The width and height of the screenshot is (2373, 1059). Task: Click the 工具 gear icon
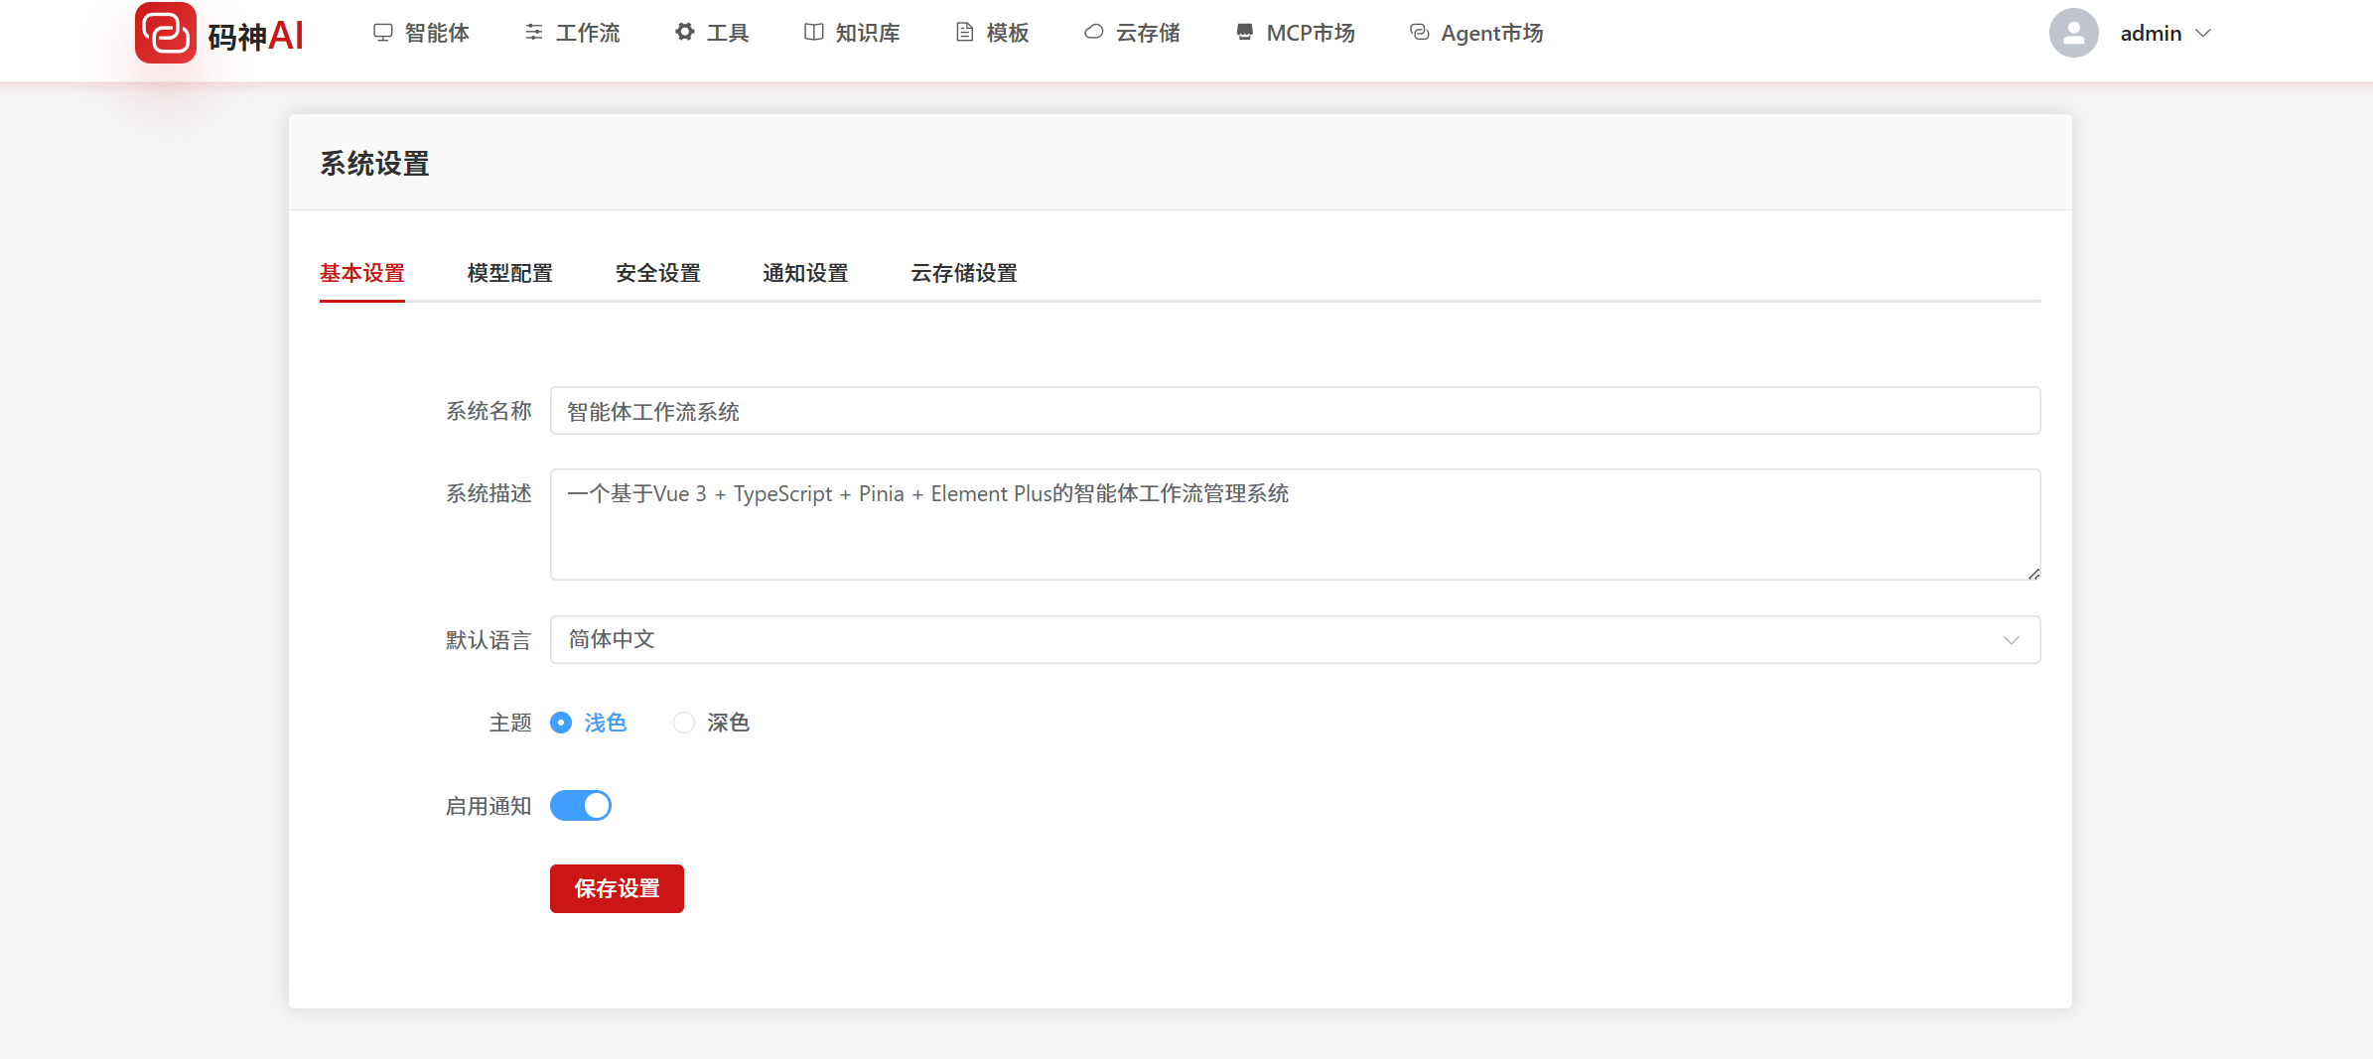coord(684,33)
